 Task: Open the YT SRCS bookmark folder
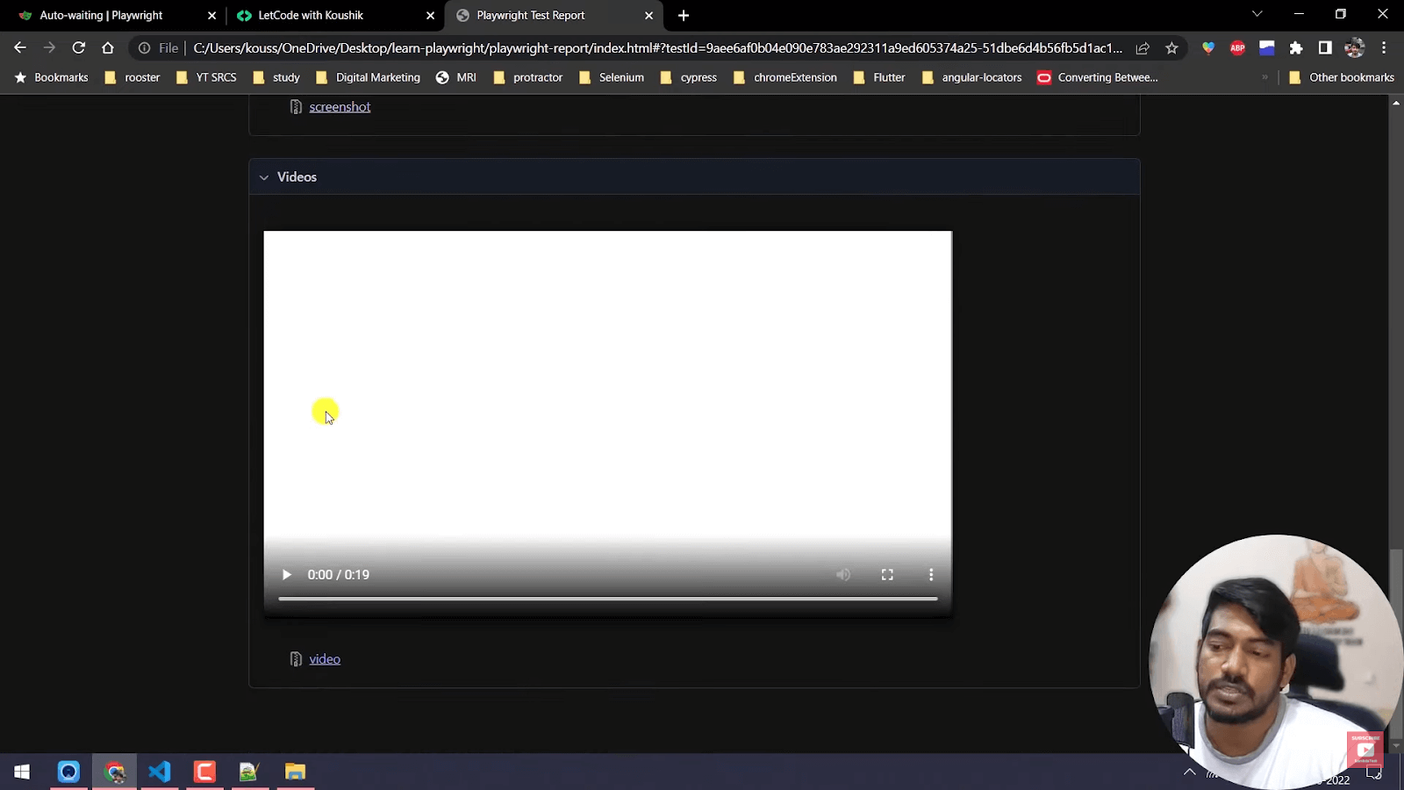click(x=206, y=77)
